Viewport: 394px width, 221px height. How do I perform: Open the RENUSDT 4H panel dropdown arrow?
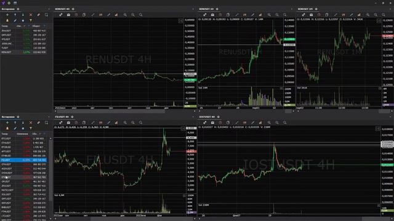193,9
